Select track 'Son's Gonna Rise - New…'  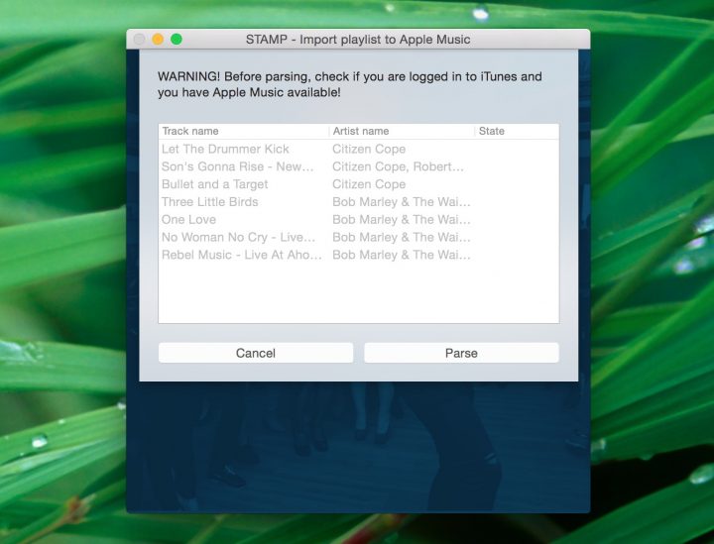[x=237, y=166]
